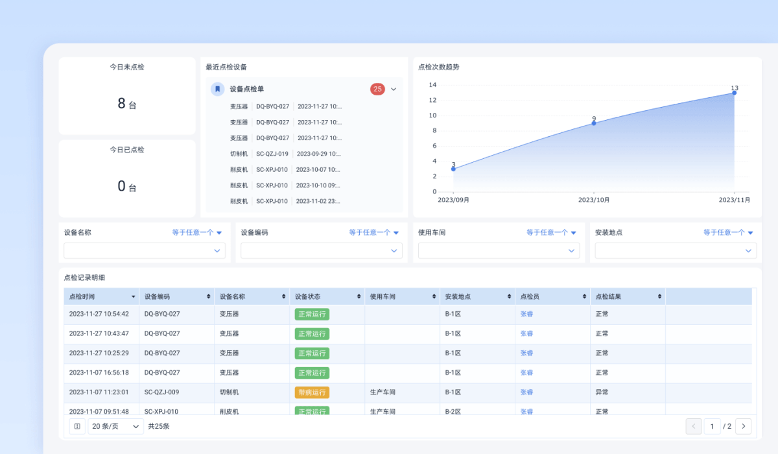The height and width of the screenshot is (454, 778).
Task: Click the data point labeled 3 on chart
Action: 453,169
